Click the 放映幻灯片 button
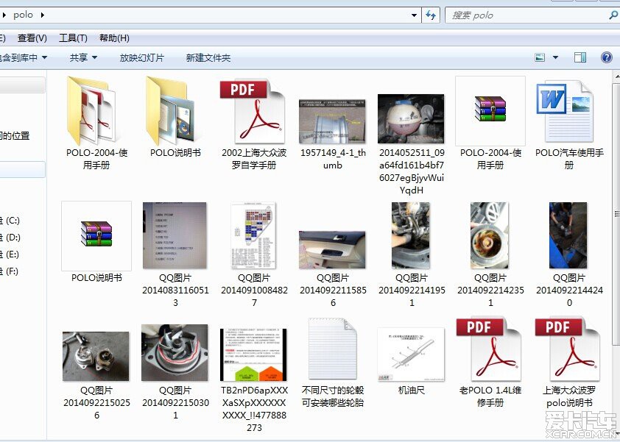The height and width of the screenshot is (442, 620). (141, 57)
